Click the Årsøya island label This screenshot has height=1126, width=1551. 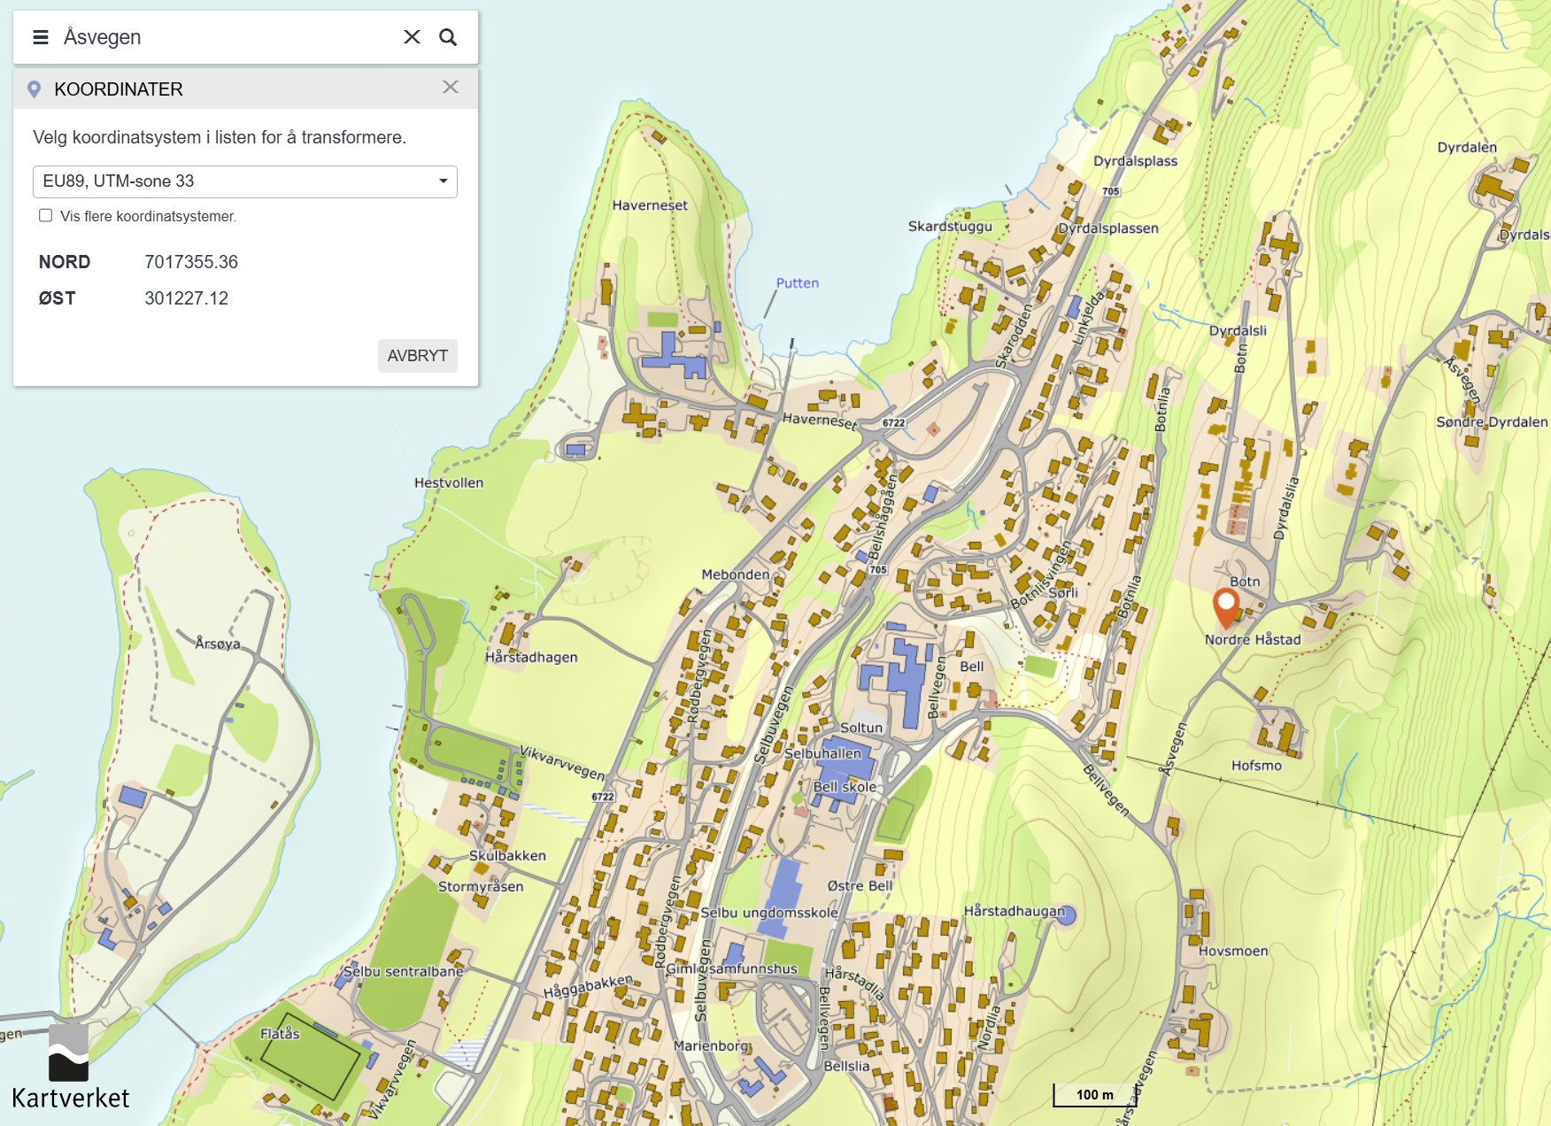[218, 644]
